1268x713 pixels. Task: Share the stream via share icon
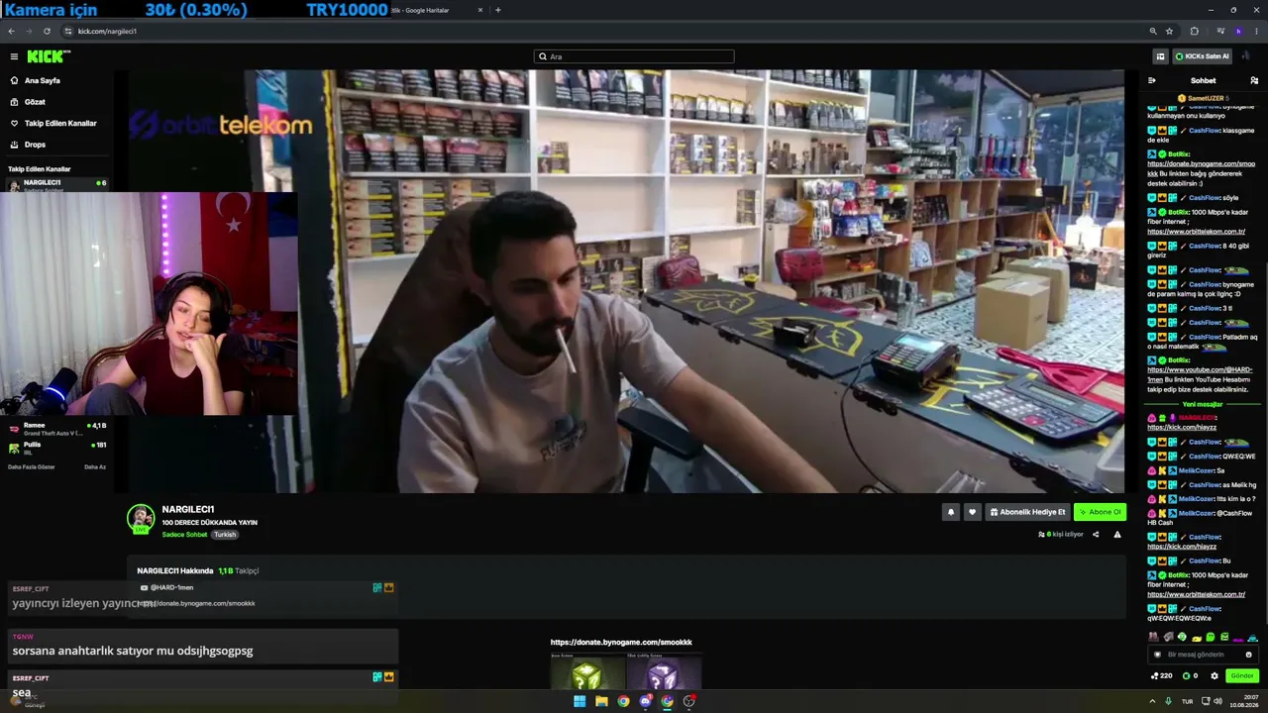pyautogui.click(x=1096, y=535)
